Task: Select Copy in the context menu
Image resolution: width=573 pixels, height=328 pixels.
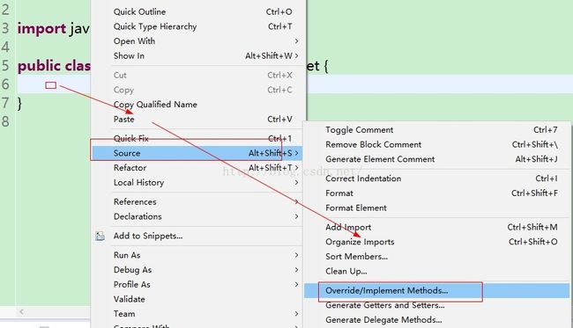Action: [x=197, y=90]
